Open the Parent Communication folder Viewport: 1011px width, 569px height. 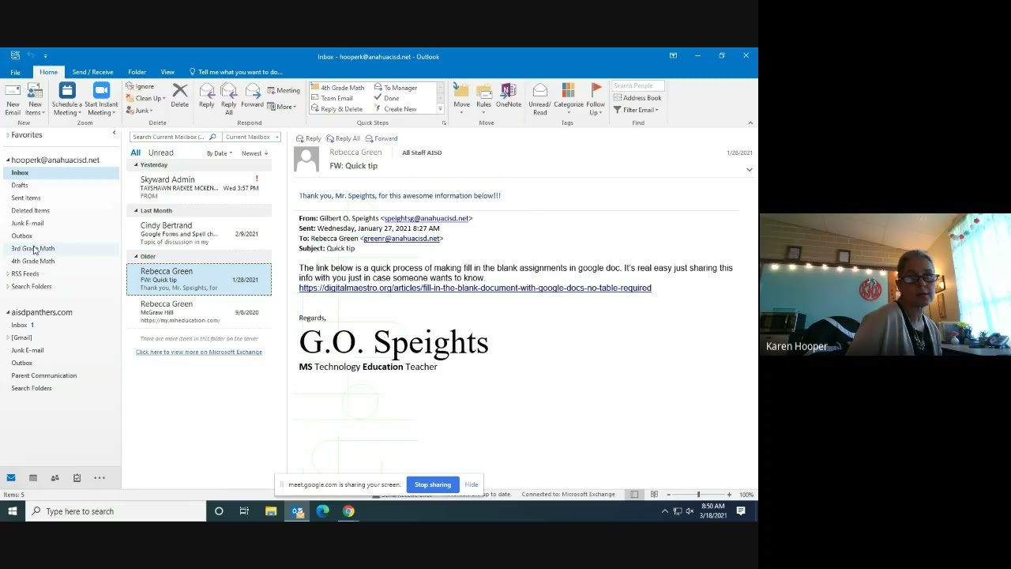click(x=44, y=375)
